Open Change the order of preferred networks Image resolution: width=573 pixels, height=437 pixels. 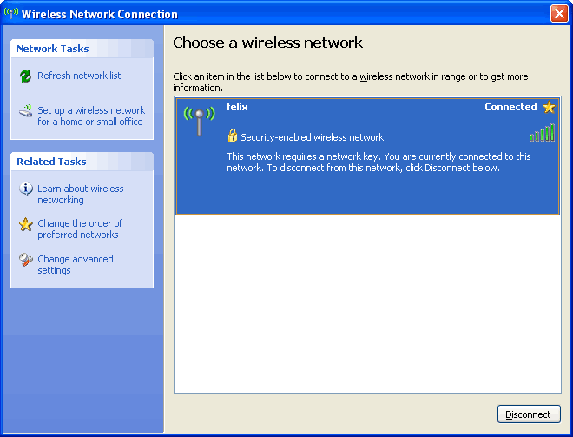pos(80,228)
